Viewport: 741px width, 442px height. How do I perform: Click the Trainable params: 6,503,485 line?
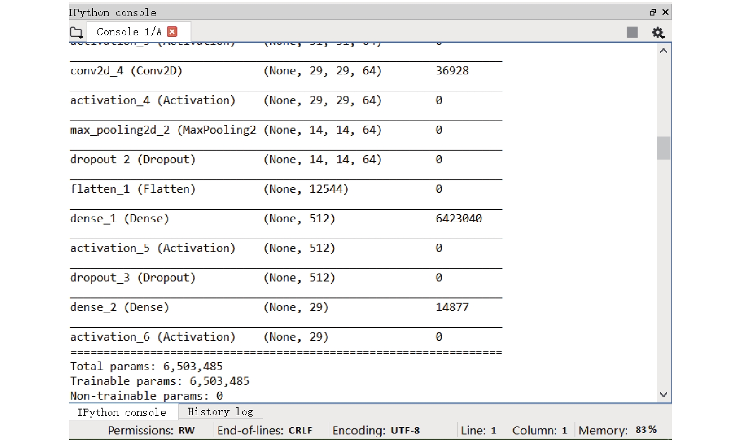[160, 381]
